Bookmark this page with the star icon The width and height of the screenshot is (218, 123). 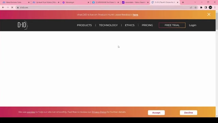(x=196, y=8)
